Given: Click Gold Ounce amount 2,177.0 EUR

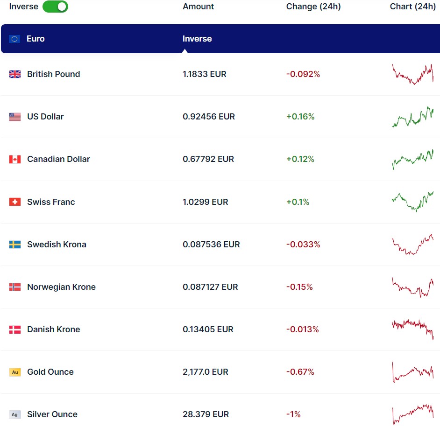Looking at the screenshot, I should [x=205, y=372].
